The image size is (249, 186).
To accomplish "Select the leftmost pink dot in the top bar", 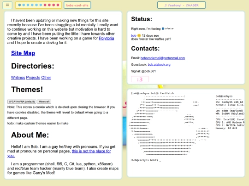I will [45, 5].
